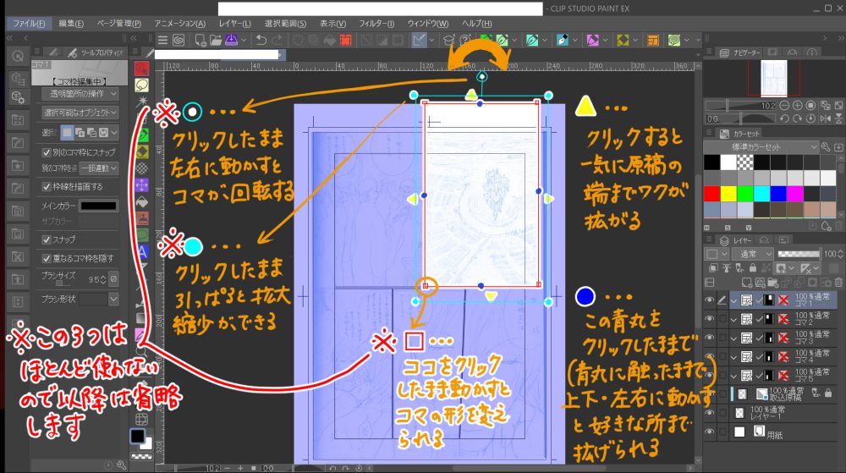Click the Lock layer padlock icon
Image resolution: width=846 pixels, height=473 pixels.
753,268
